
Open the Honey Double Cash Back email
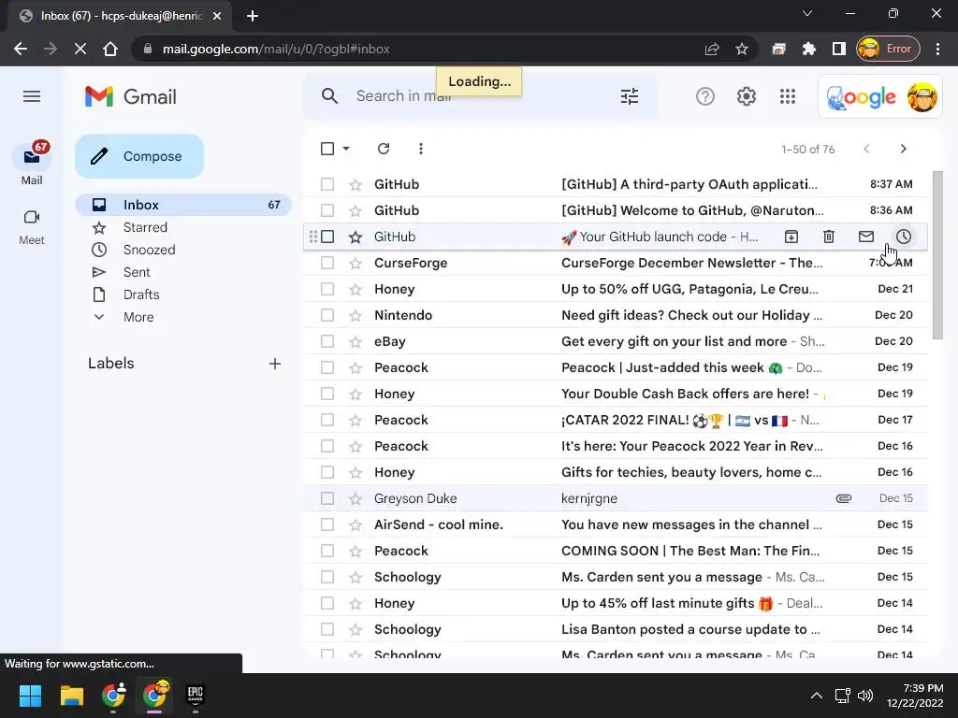click(x=616, y=394)
